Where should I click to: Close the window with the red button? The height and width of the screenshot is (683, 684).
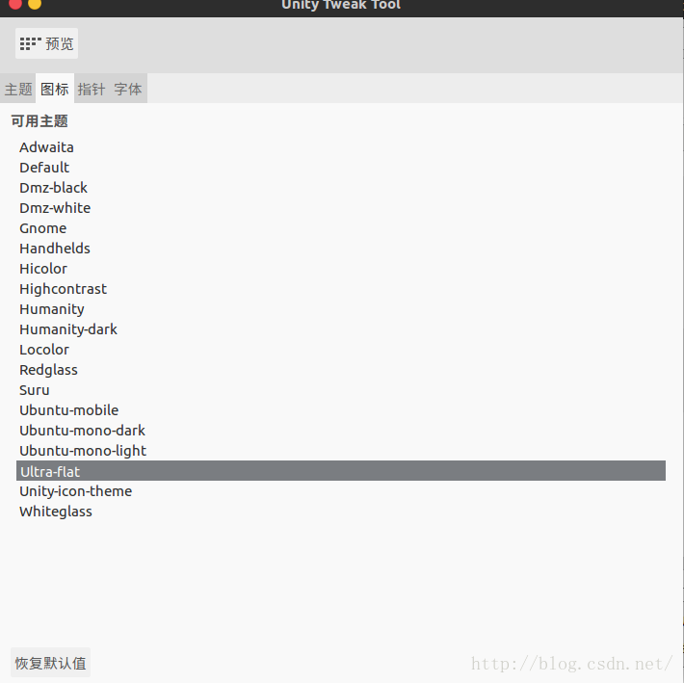15,4
